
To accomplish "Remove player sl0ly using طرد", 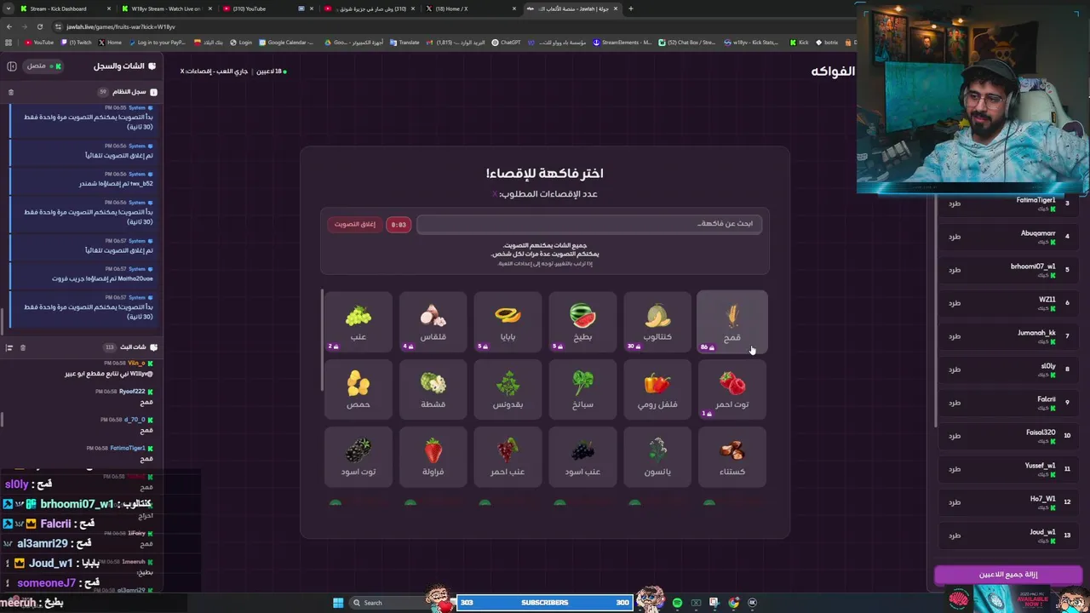I will (x=955, y=370).
